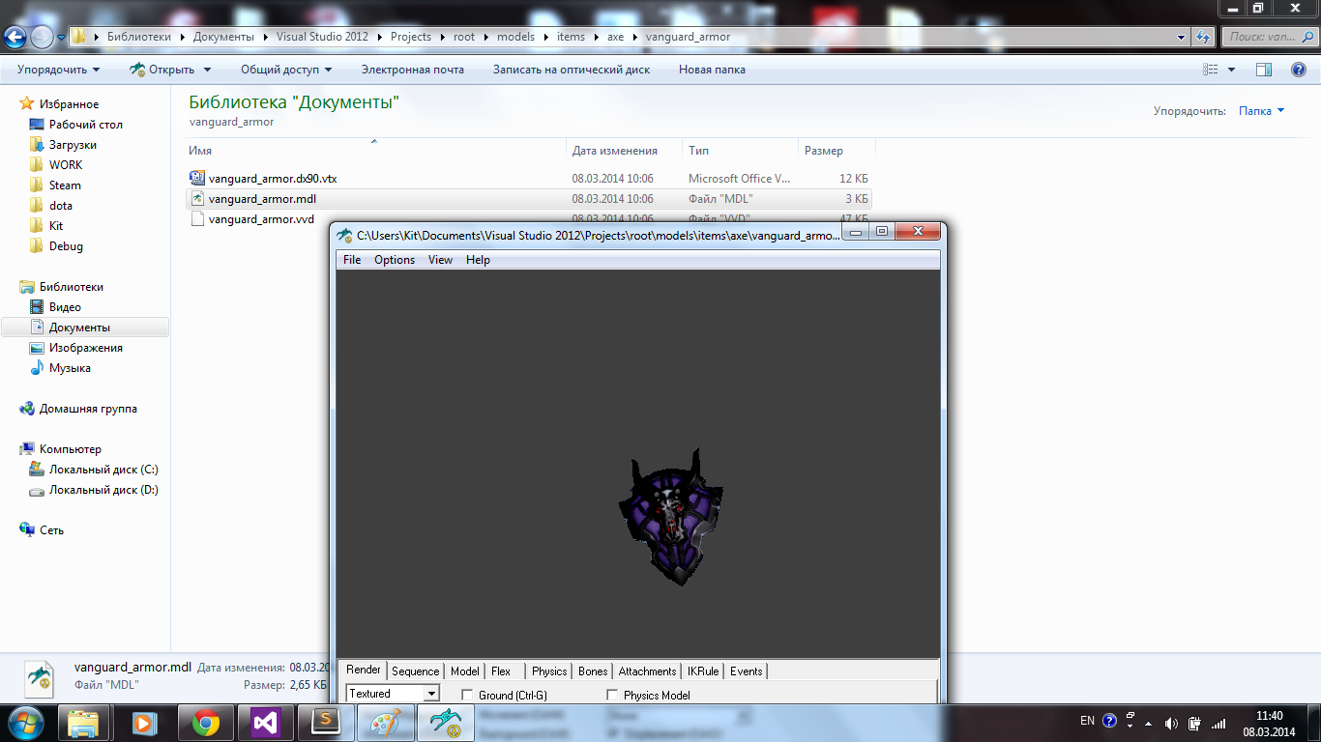The height and width of the screenshot is (742, 1321).
Task: Open recent locations dropdown near navigation arrows
Action: pyautogui.click(x=62, y=38)
